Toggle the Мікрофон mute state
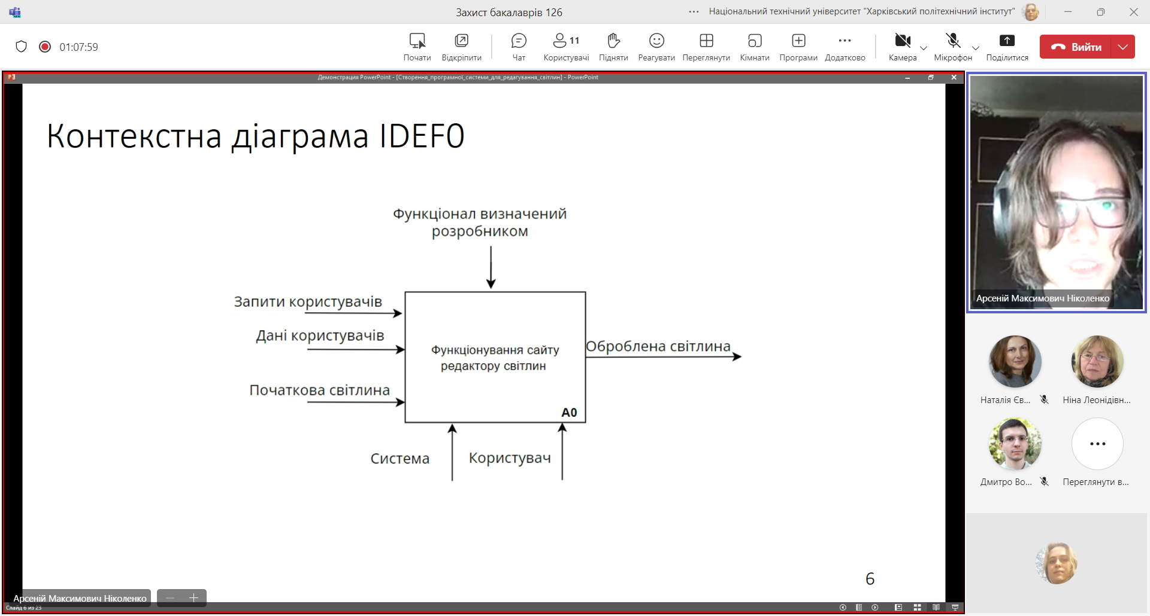This screenshot has width=1150, height=616. click(x=952, y=47)
